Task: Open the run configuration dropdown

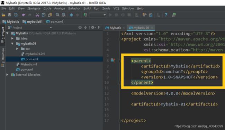Action: click(x=98, y=15)
